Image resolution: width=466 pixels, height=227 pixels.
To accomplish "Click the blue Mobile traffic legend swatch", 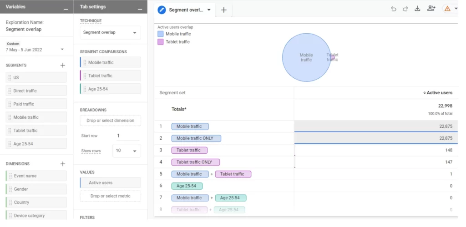I will 161,34.
